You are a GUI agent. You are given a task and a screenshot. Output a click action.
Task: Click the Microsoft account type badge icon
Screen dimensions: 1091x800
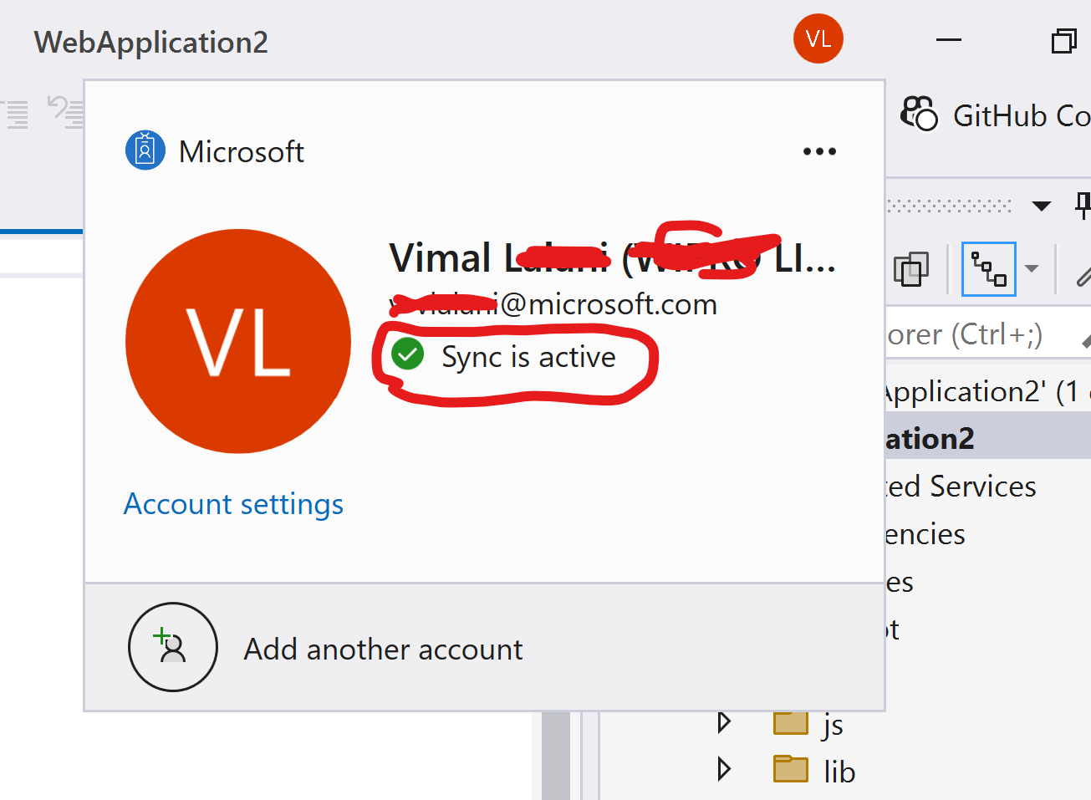pyautogui.click(x=145, y=150)
